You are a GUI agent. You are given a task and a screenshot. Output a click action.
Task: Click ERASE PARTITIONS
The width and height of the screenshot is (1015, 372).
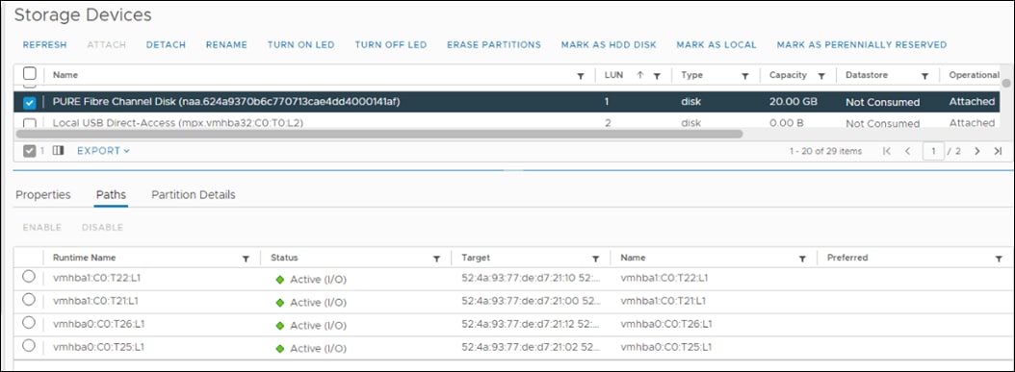point(494,44)
